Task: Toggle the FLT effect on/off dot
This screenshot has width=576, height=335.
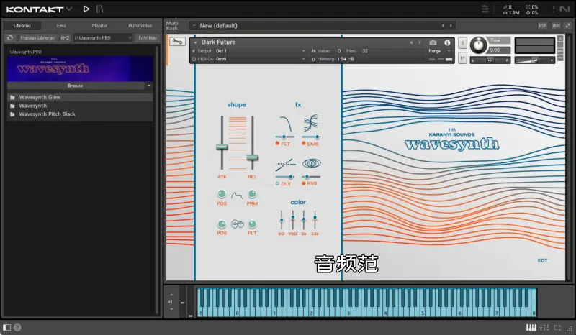Action: pos(277,144)
